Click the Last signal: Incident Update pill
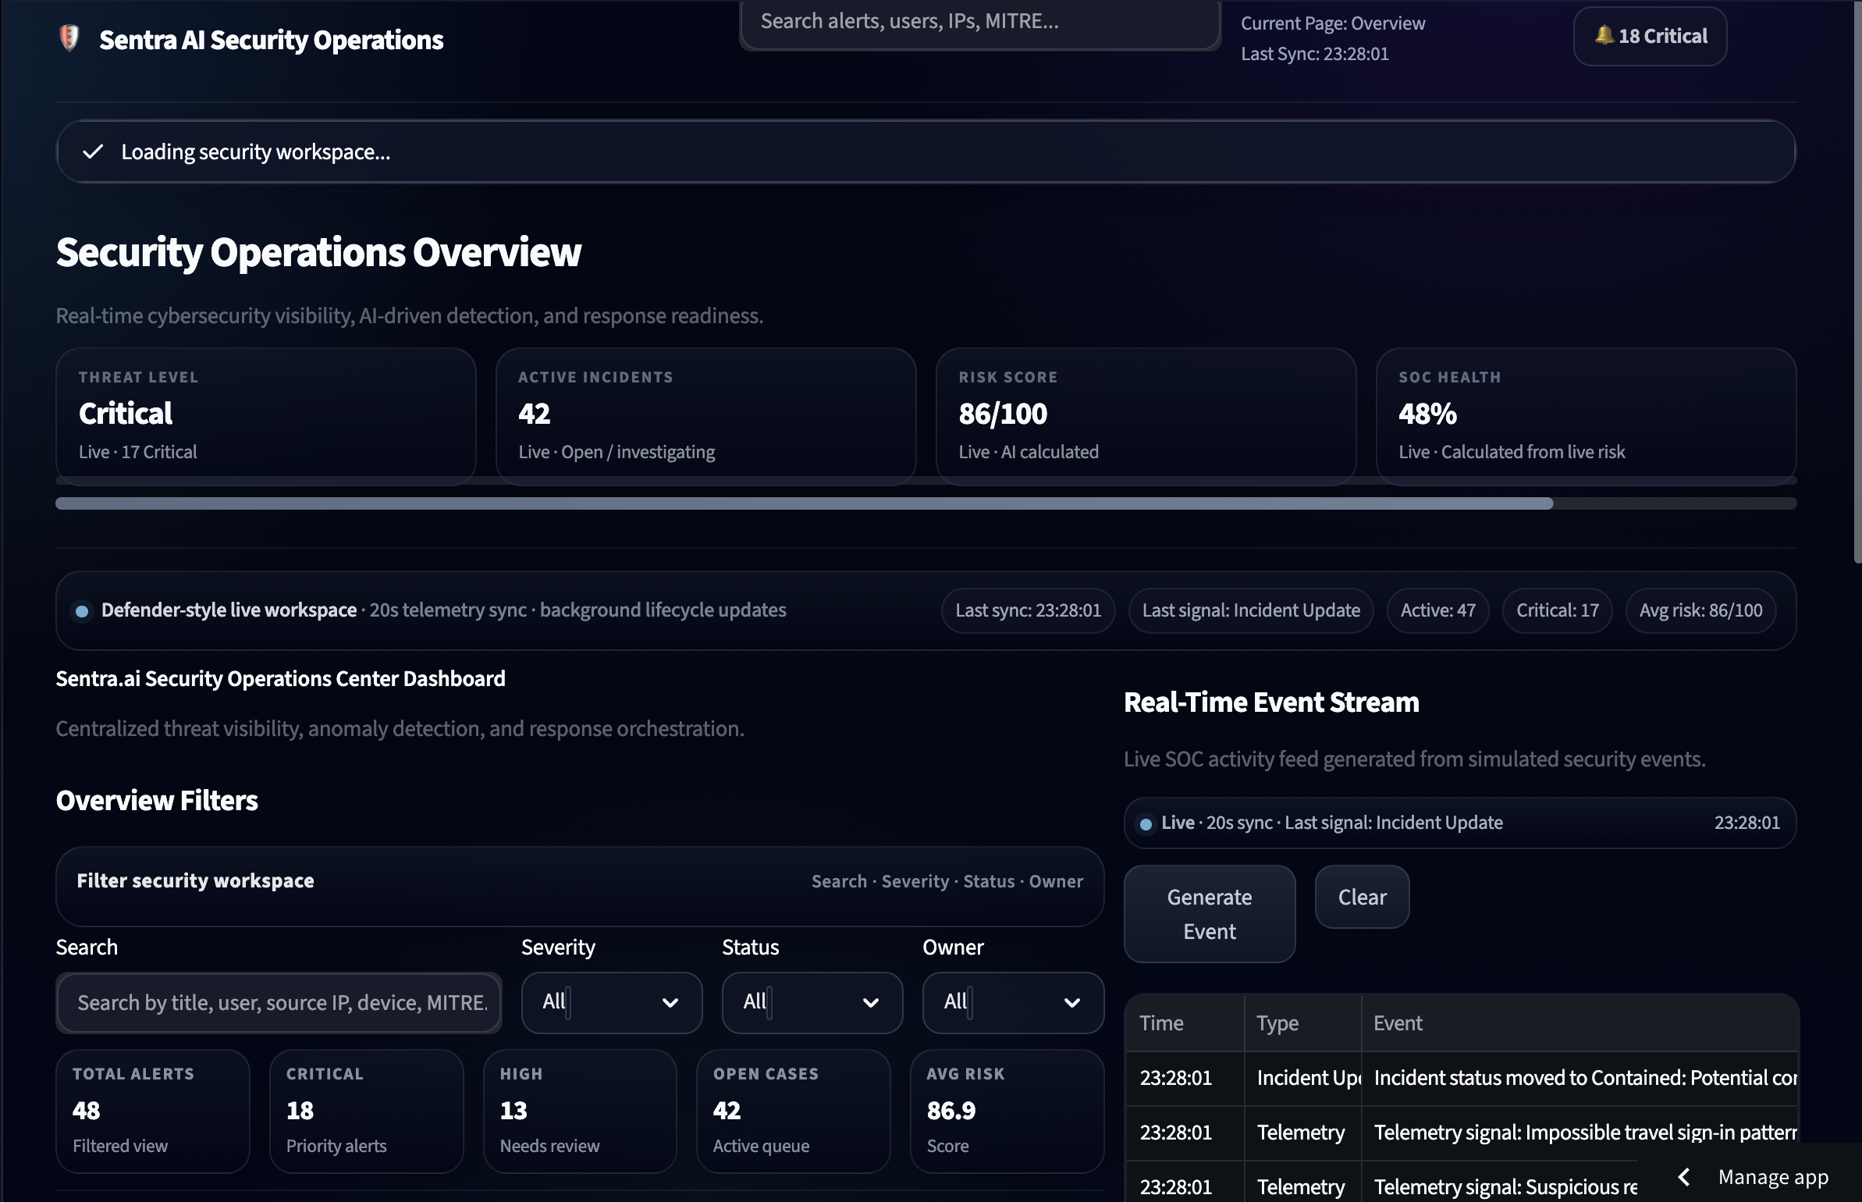 pos(1250,610)
